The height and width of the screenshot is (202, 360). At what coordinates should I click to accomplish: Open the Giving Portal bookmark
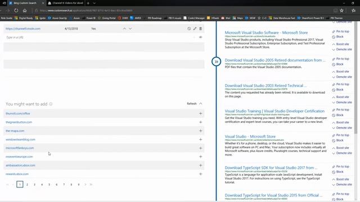tap(107, 18)
